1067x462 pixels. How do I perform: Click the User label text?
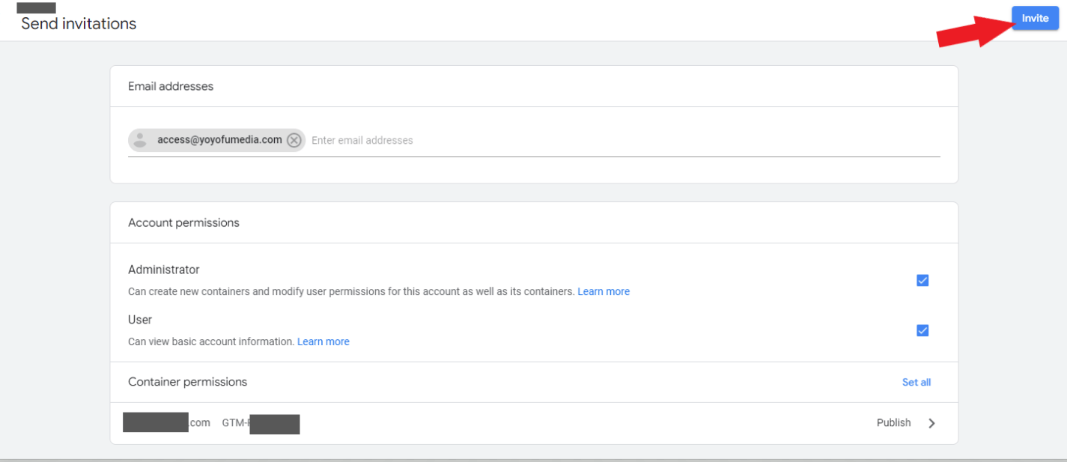140,320
